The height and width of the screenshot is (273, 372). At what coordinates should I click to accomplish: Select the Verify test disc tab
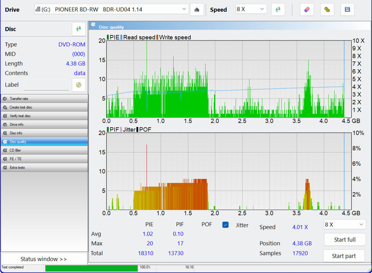pos(45,116)
